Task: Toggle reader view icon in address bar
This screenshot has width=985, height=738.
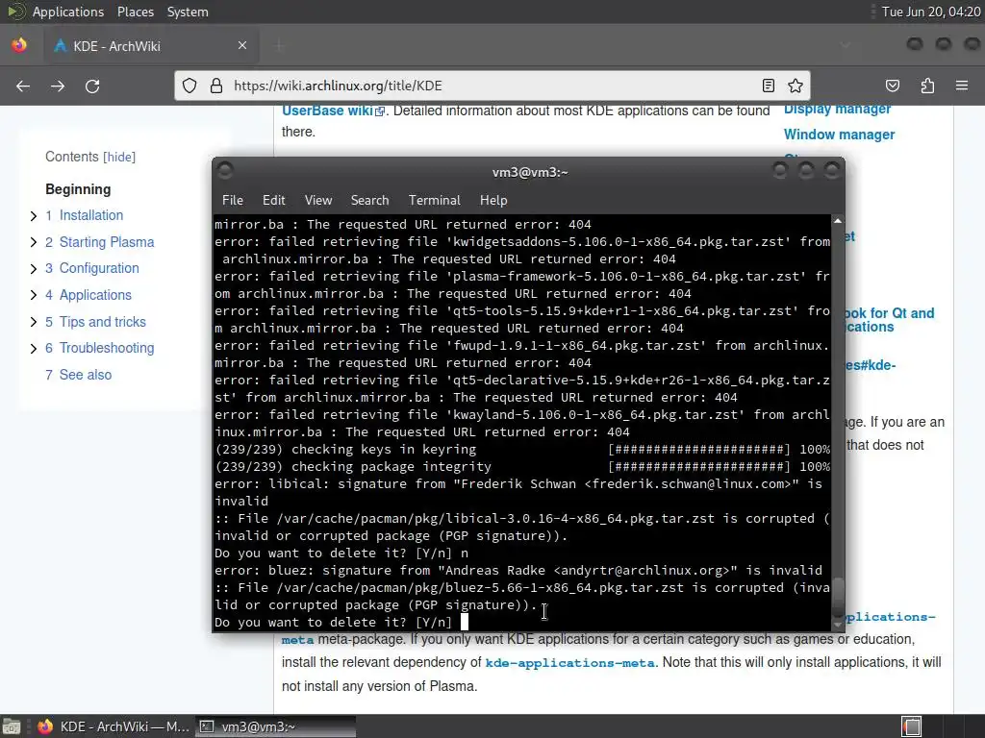Action: click(769, 86)
